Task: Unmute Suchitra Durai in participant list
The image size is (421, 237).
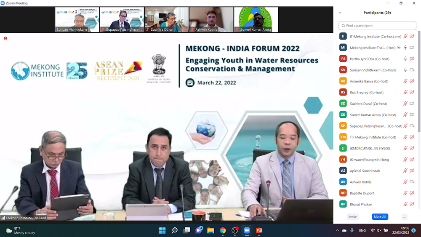Action: click(405, 103)
